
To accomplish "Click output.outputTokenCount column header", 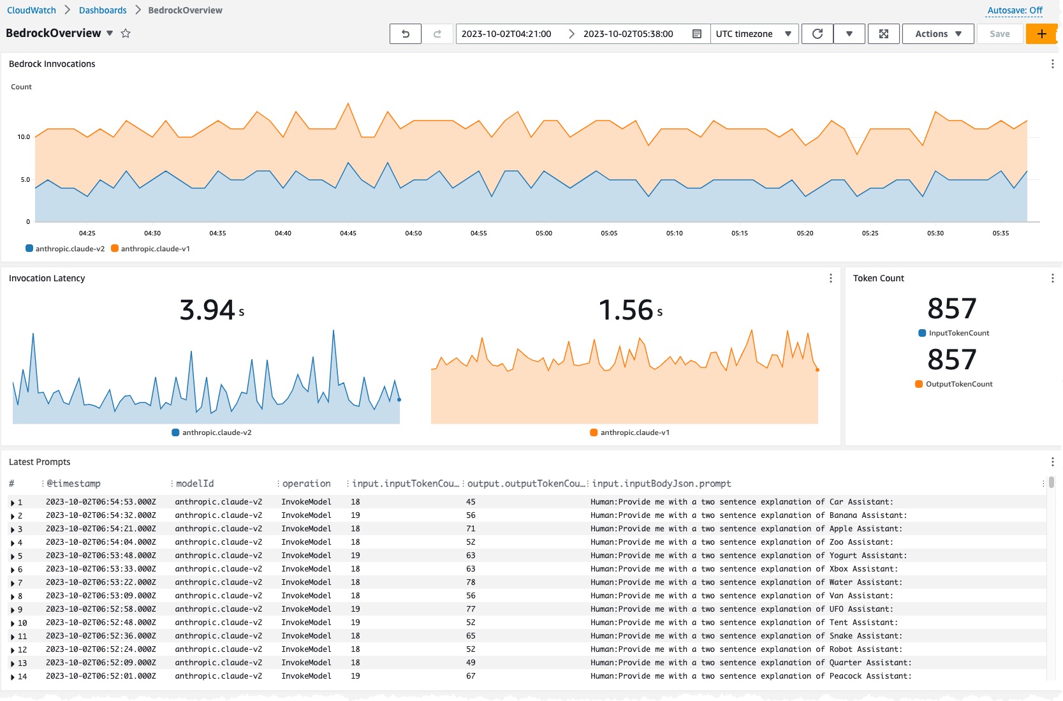I will pyautogui.click(x=526, y=483).
